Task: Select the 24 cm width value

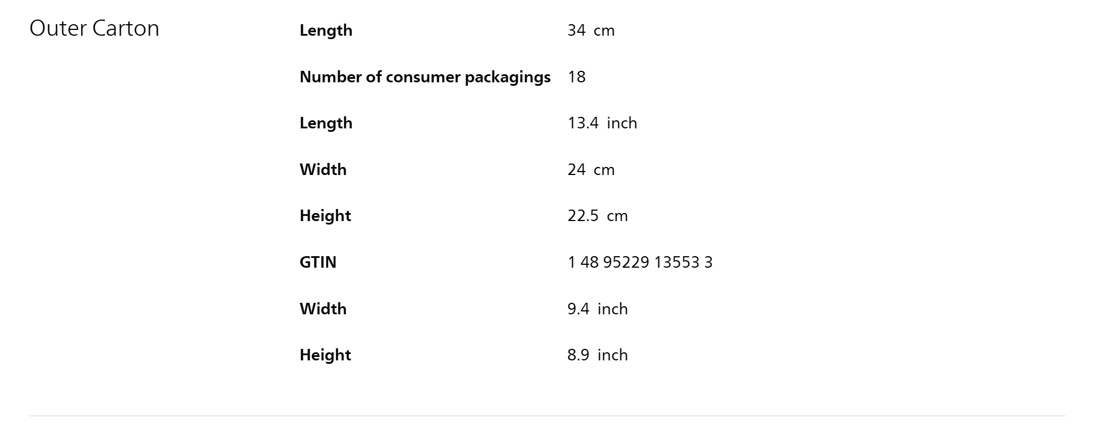Action: coord(591,170)
